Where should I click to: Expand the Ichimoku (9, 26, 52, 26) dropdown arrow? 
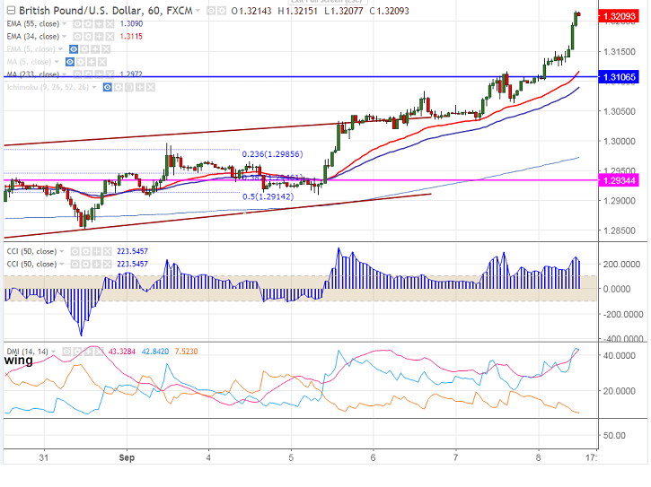[94, 87]
